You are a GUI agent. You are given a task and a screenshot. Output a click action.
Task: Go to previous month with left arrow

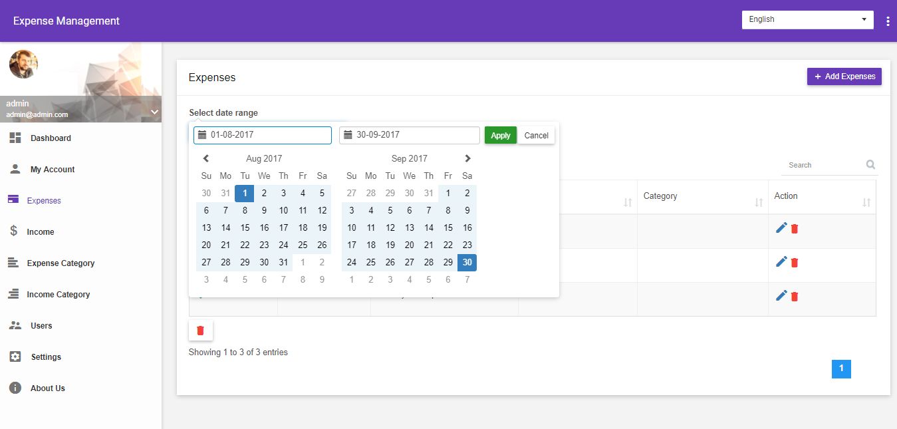tap(206, 158)
